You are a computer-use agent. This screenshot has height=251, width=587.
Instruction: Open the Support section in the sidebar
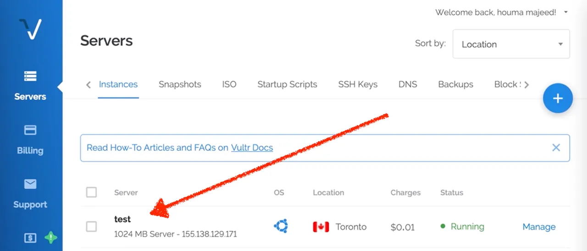point(30,194)
